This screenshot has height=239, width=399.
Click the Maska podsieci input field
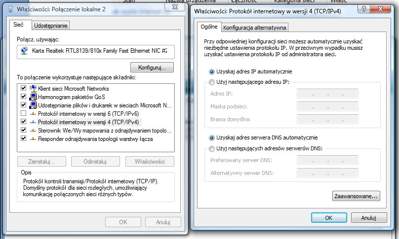(x=327, y=106)
